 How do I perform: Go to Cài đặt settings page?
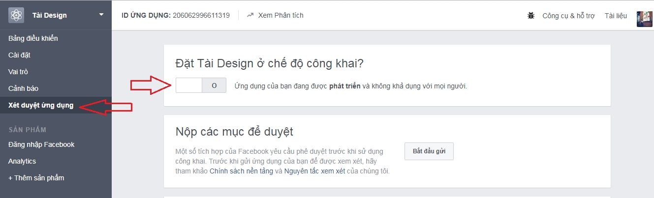point(19,55)
